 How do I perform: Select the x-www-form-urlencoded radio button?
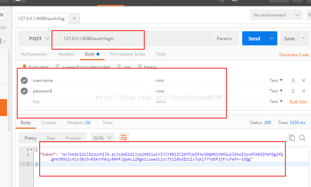click(58, 66)
